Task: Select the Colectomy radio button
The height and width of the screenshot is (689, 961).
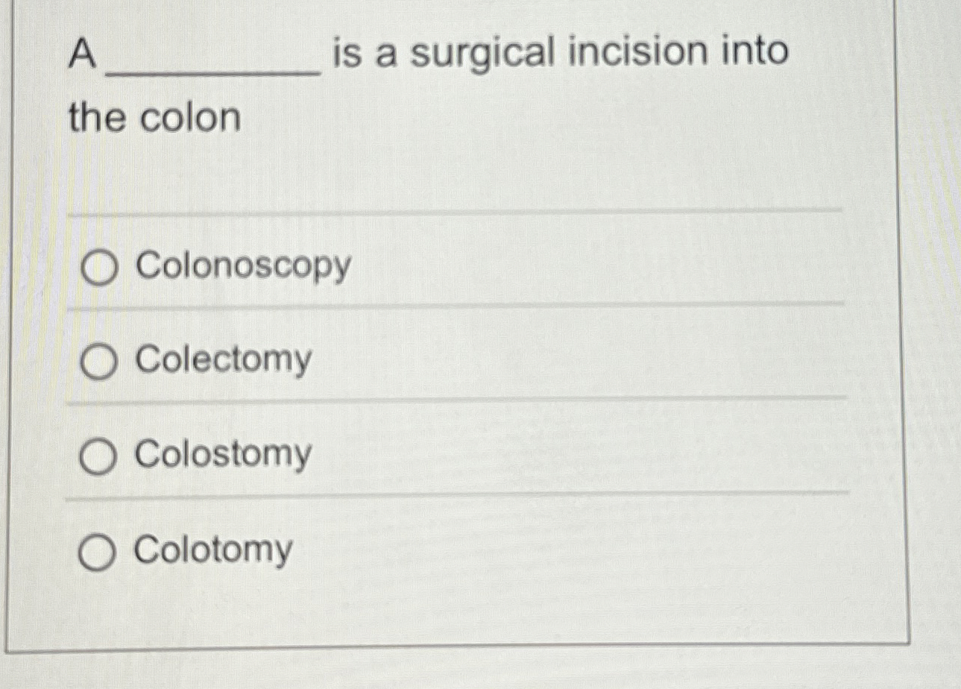Action: [98, 362]
